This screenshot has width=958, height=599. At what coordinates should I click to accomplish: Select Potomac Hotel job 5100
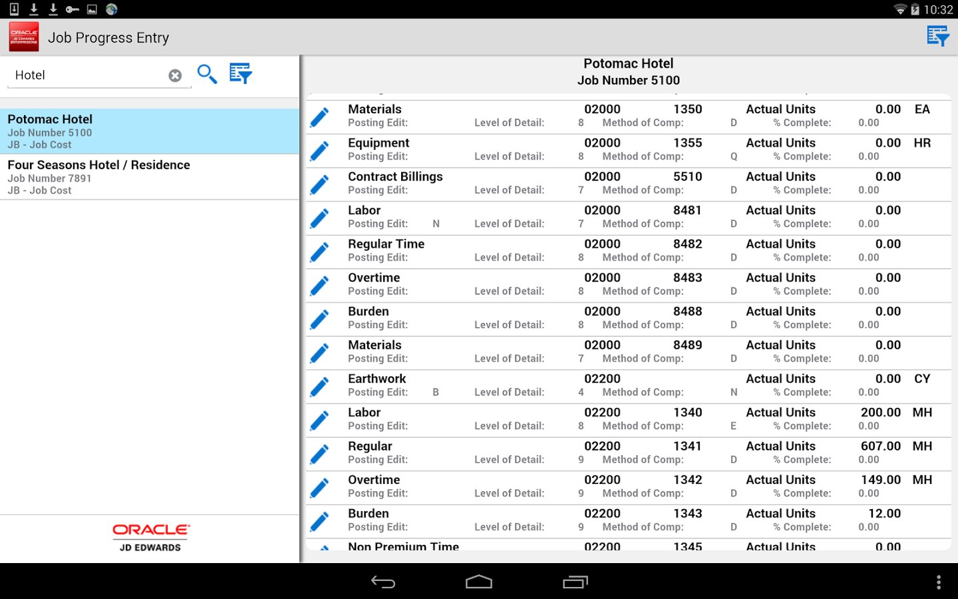click(150, 131)
